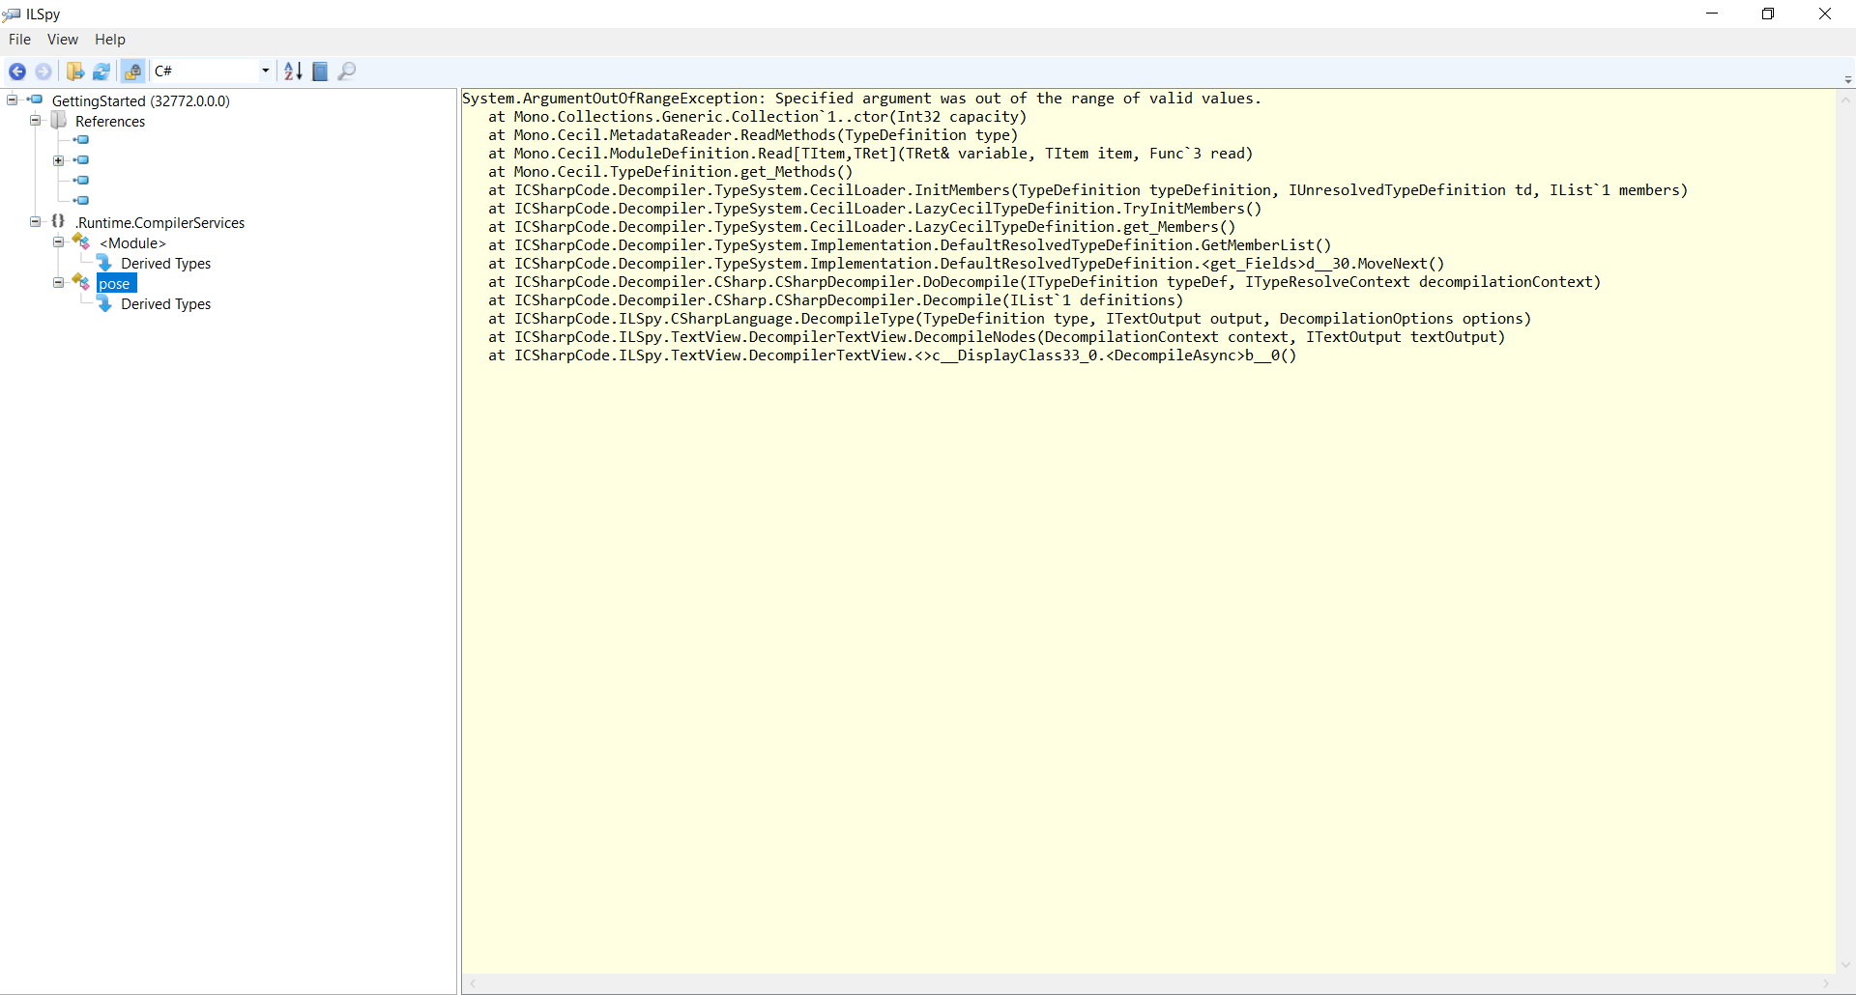
Task: Select the References tree item
Action: pos(110,122)
